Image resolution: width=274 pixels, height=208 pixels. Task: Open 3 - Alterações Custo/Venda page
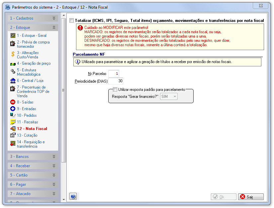pos(28,55)
